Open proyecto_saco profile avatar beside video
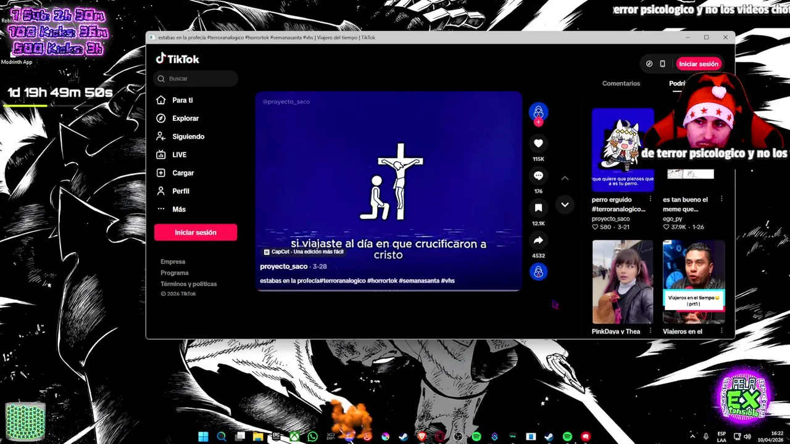Viewport: 790px width, 444px height. 538,111
